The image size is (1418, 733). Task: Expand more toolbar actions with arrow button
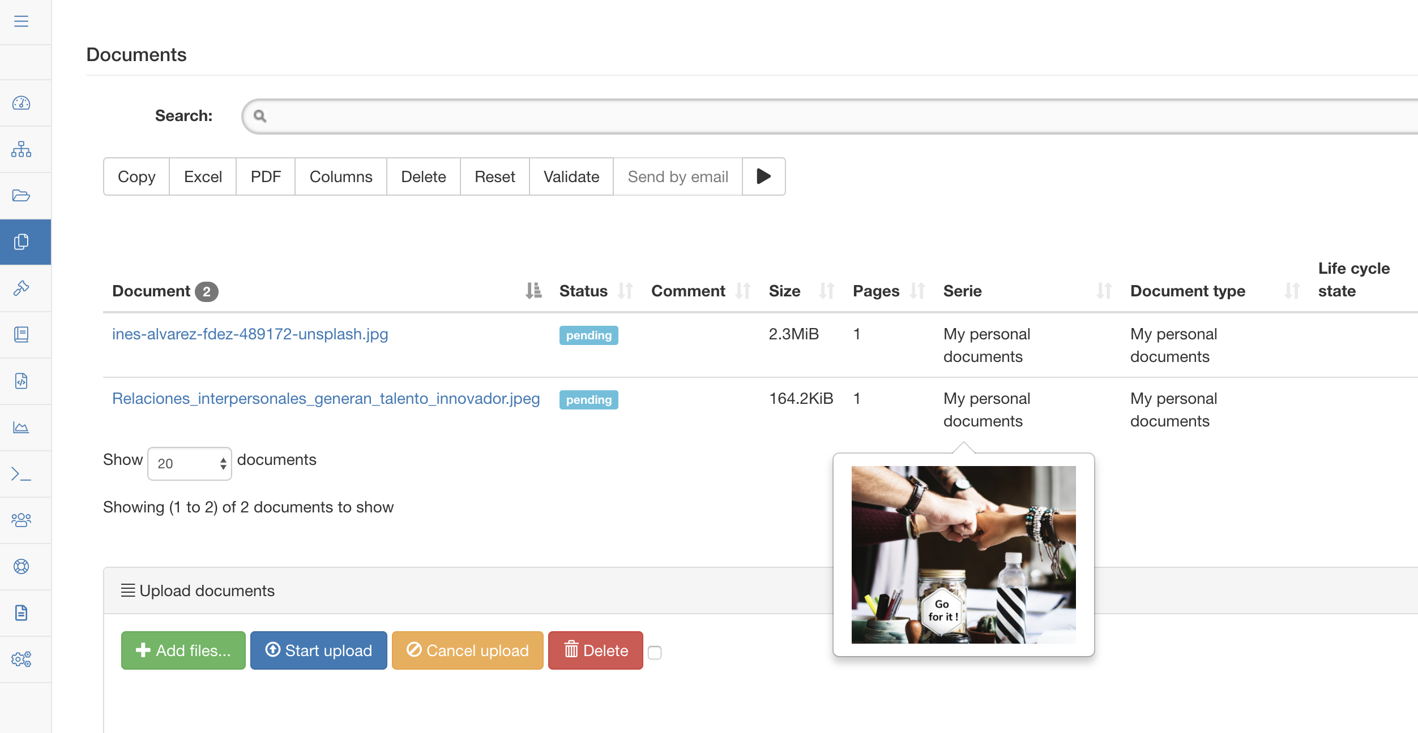coord(763,176)
